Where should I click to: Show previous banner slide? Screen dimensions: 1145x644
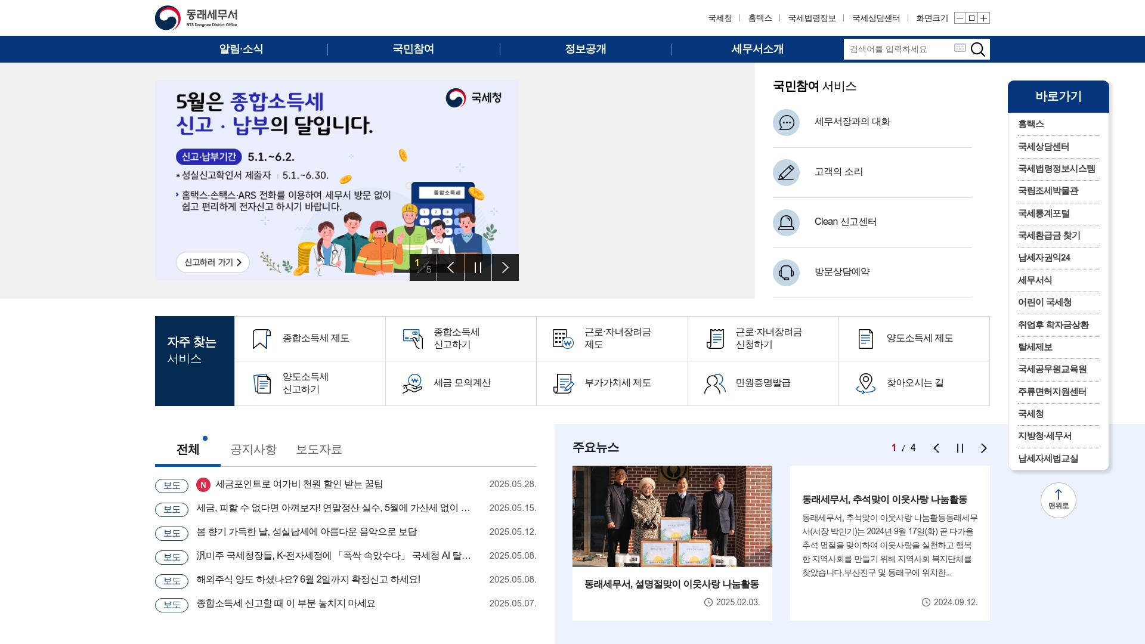click(451, 267)
